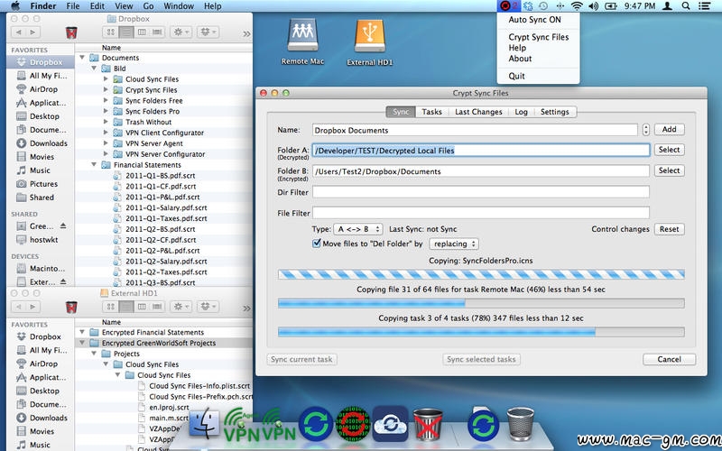Open the Go menu

click(x=148, y=6)
